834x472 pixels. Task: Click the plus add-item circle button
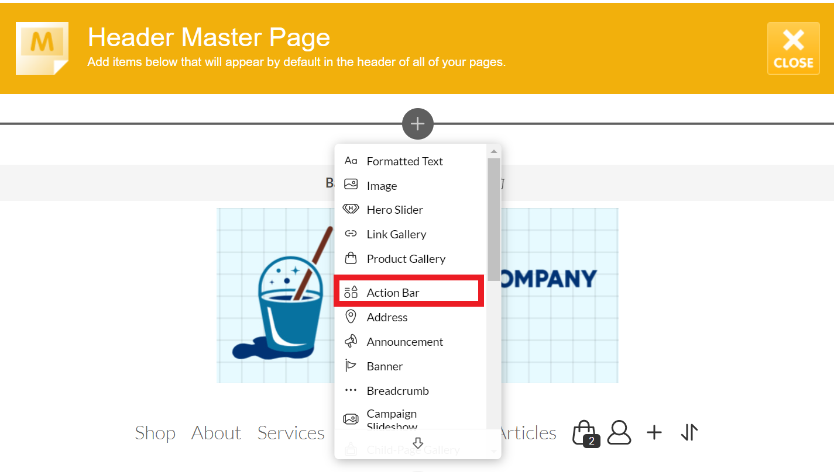pyautogui.click(x=417, y=124)
